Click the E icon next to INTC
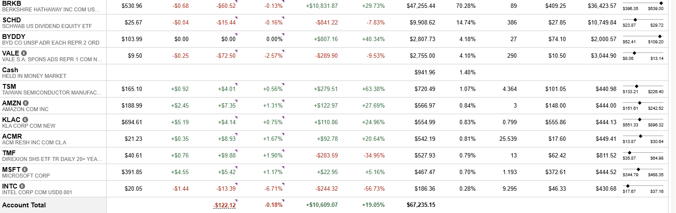Image resolution: width=676 pixels, height=213 pixels. click(22, 186)
